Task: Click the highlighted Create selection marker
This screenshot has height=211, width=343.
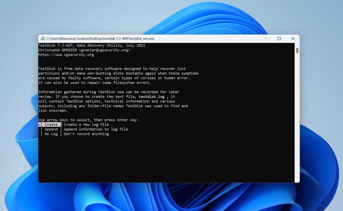Action: (50, 124)
